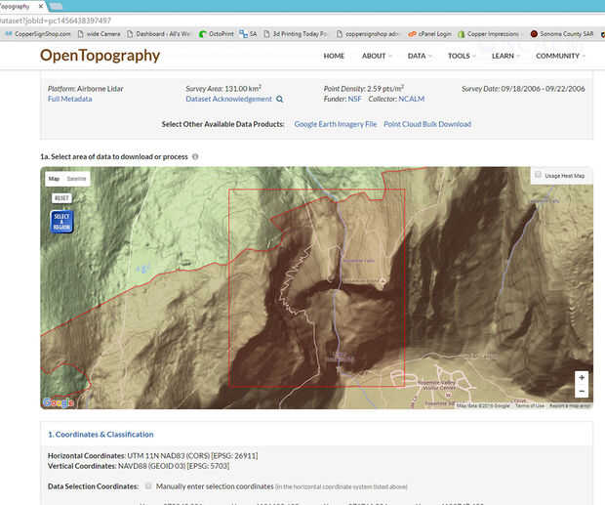605x505 pixels.
Task: Click the Point Density 2.59 pts/m² text
Action: (x=364, y=89)
